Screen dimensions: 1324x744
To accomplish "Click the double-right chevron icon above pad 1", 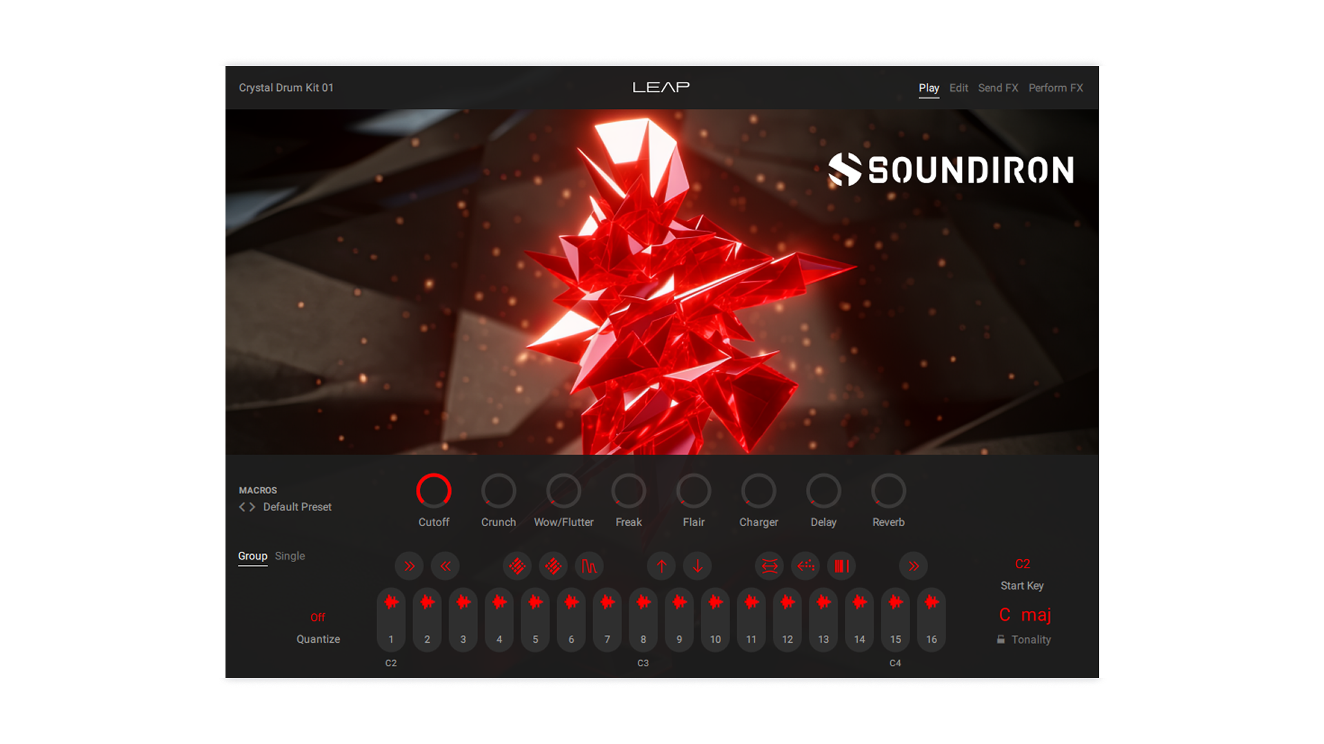I will click(x=410, y=566).
